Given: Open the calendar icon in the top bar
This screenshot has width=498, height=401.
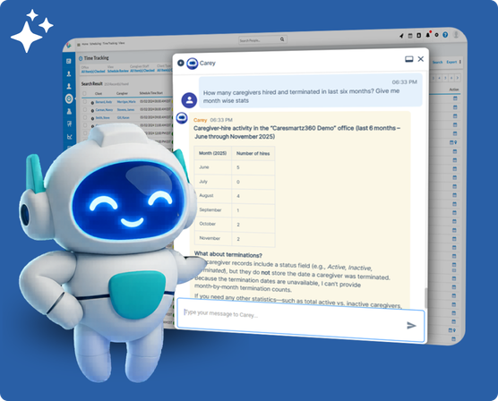Looking at the screenshot, I should tap(410, 36).
